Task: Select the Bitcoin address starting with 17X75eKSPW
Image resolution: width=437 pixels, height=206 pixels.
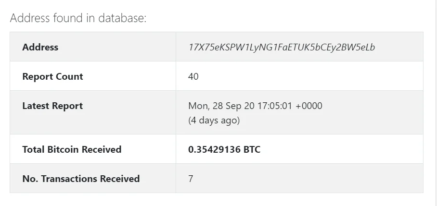Action: pos(282,47)
